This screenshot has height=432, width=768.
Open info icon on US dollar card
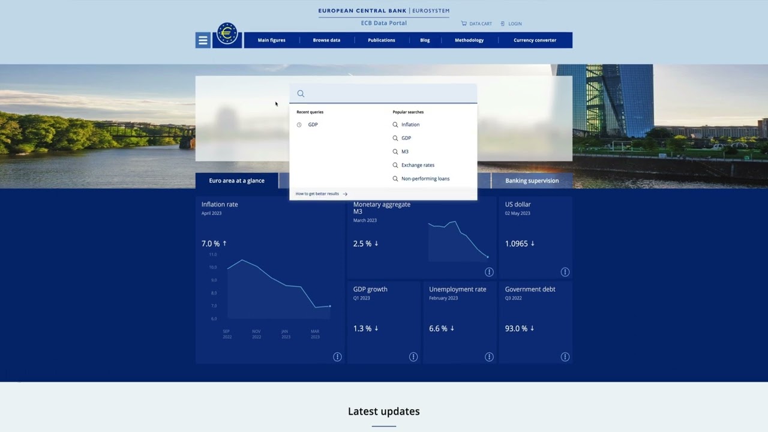(565, 272)
